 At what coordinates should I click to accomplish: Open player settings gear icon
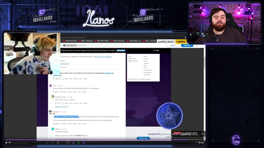point(200,143)
